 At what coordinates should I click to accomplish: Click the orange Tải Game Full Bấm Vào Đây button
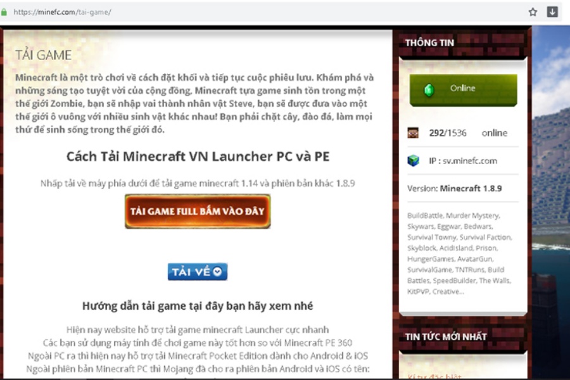click(198, 212)
